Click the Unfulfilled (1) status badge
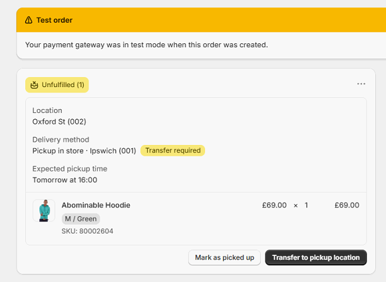 tap(57, 85)
